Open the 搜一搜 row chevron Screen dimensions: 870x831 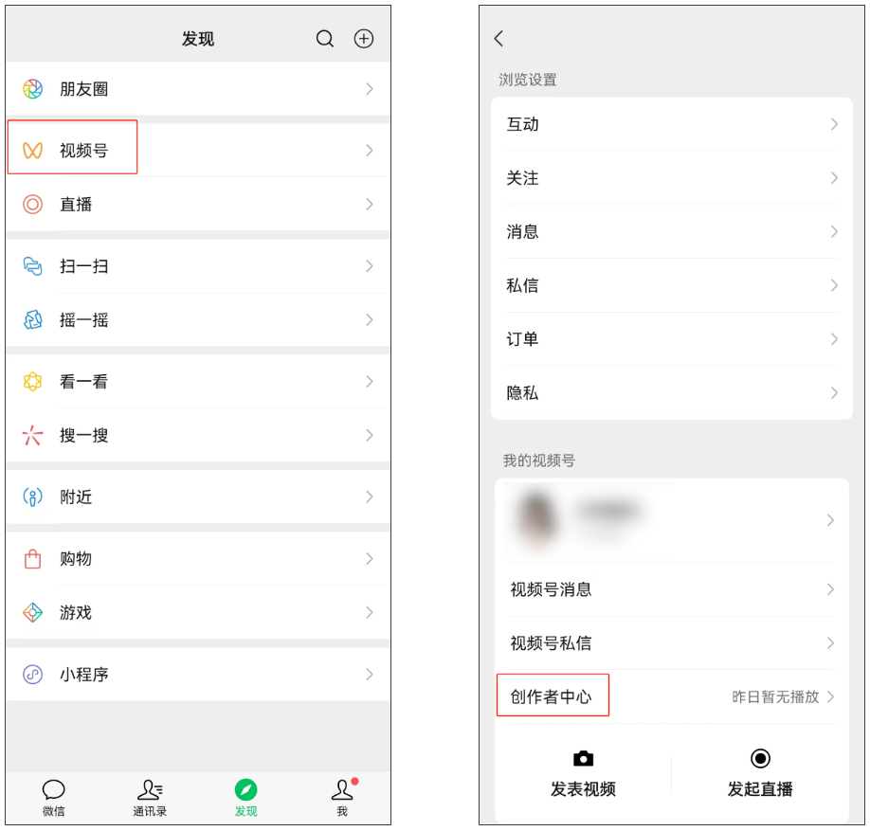pos(370,436)
